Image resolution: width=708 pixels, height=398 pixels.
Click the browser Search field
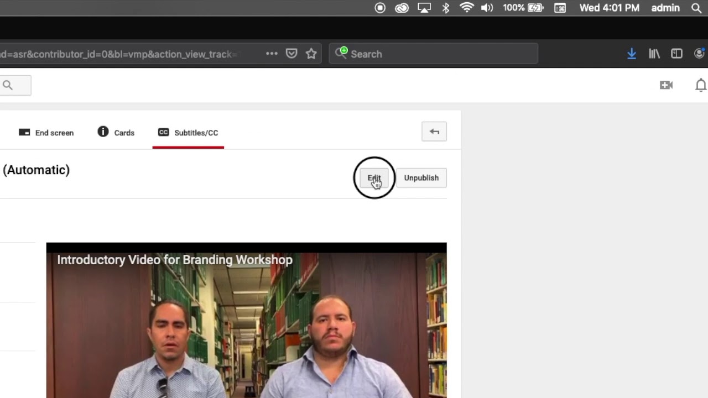(434, 54)
